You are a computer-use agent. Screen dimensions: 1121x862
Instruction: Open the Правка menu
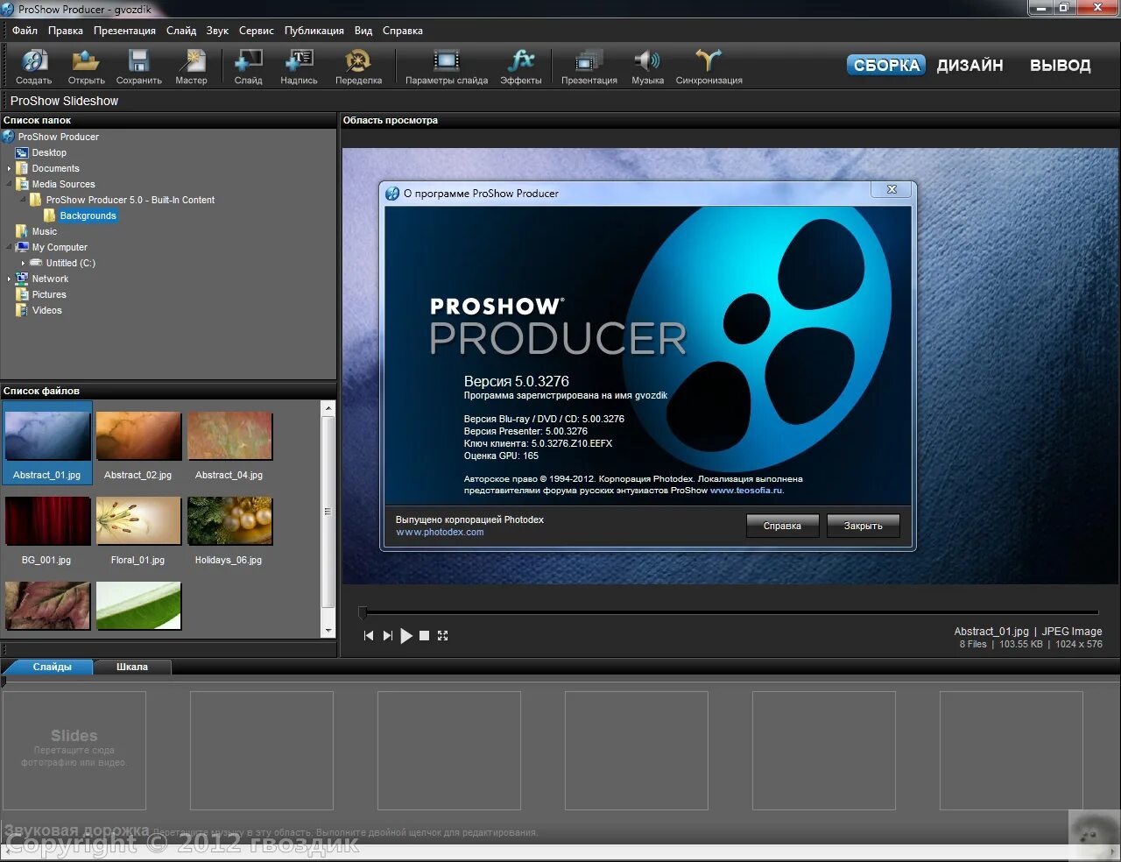click(x=66, y=31)
